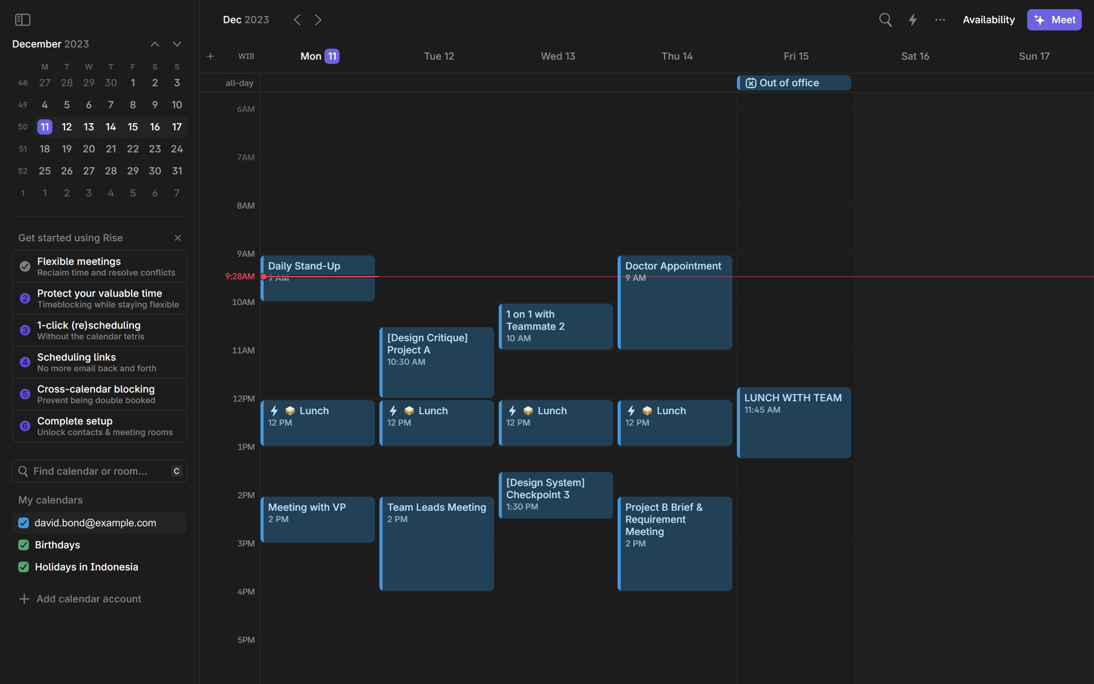Mini calendar next month down chevron
1094x684 pixels.
point(177,44)
